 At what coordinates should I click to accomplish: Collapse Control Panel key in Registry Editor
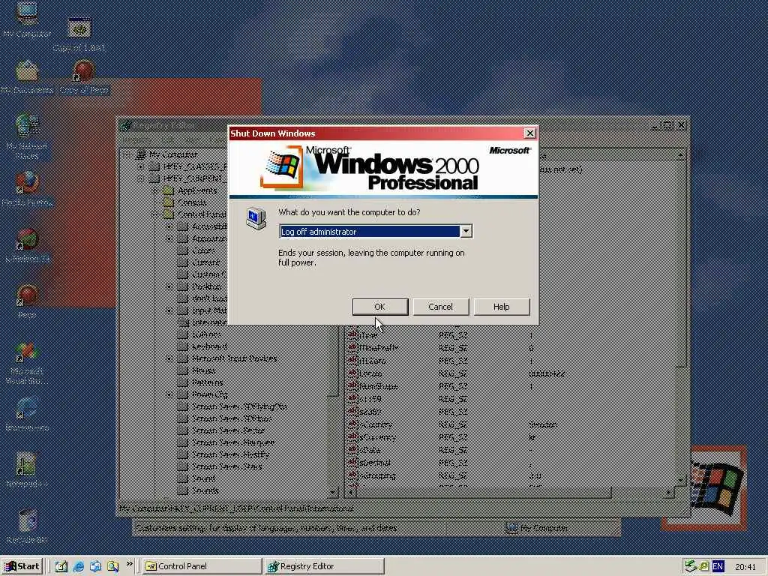[154, 214]
